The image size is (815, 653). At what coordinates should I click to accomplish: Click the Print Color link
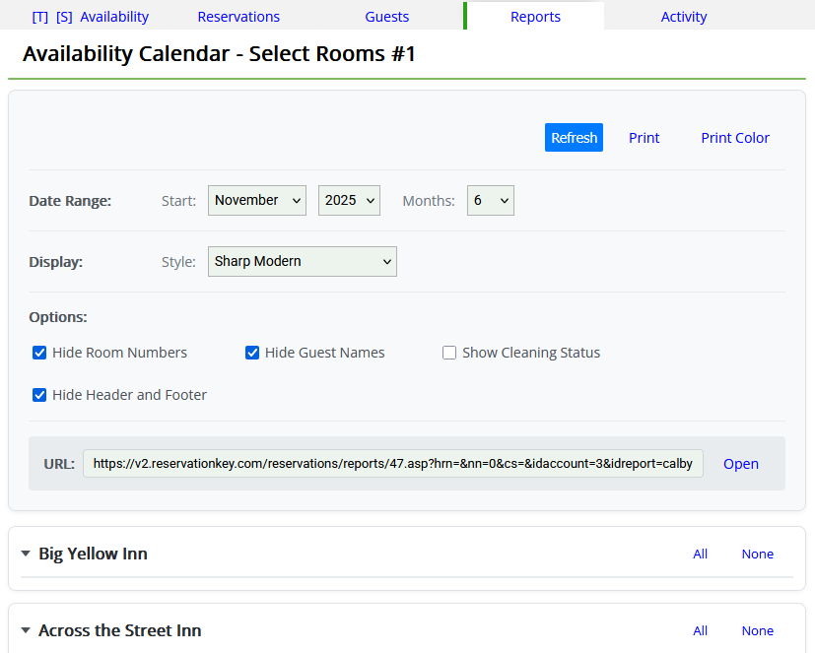tap(735, 138)
